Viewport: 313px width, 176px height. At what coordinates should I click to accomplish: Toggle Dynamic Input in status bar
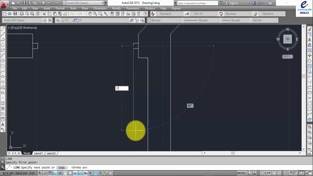pos(86,173)
